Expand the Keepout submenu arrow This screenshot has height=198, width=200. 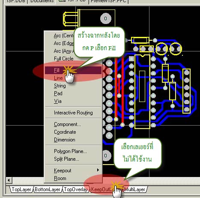[98, 170]
